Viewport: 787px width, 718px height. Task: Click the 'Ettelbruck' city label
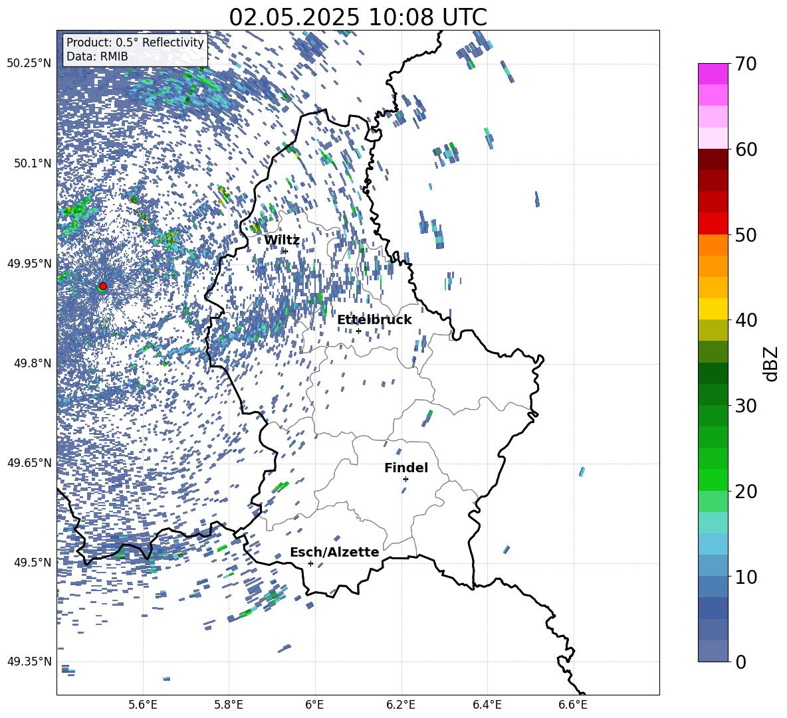tap(374, 320)
